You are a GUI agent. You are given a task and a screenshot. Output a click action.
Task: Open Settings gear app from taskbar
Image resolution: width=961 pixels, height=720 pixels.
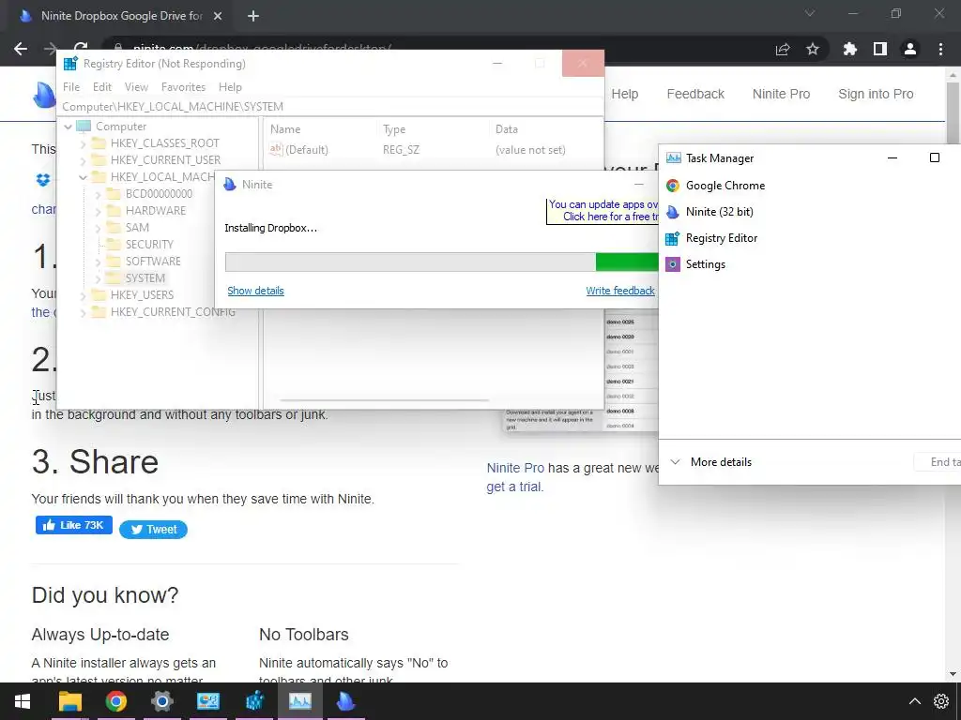tap(161, 701)
